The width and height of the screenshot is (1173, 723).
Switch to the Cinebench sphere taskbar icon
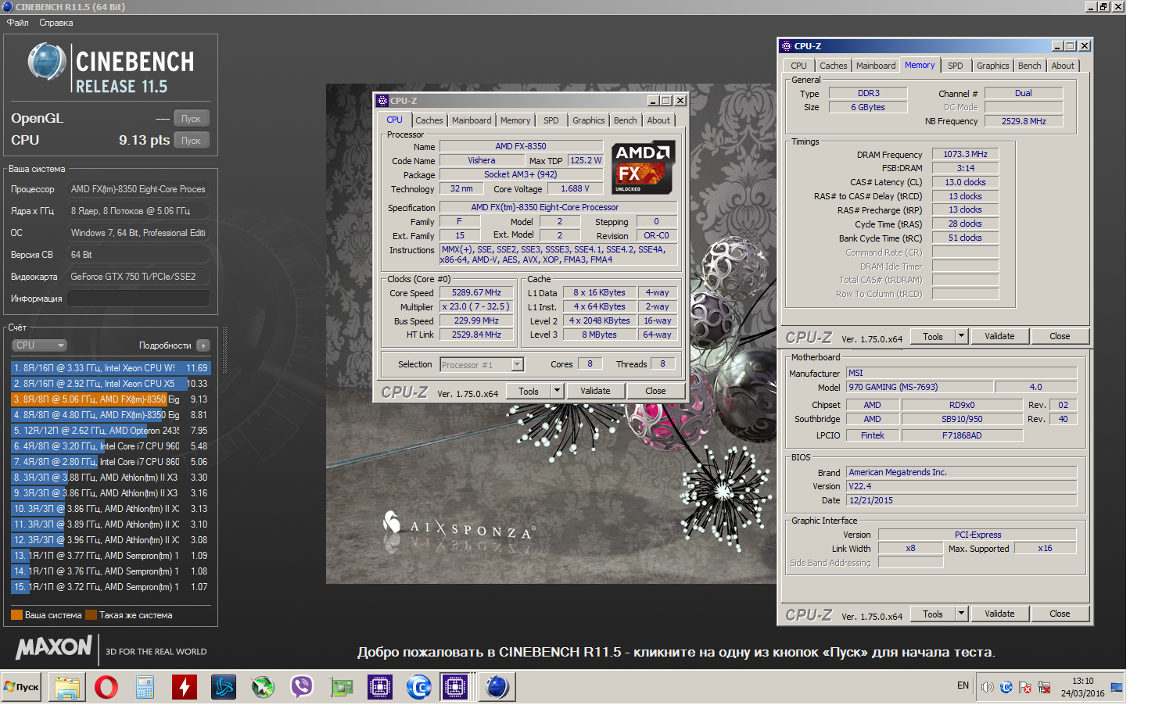pyautogui.click(x=497, y=687)
